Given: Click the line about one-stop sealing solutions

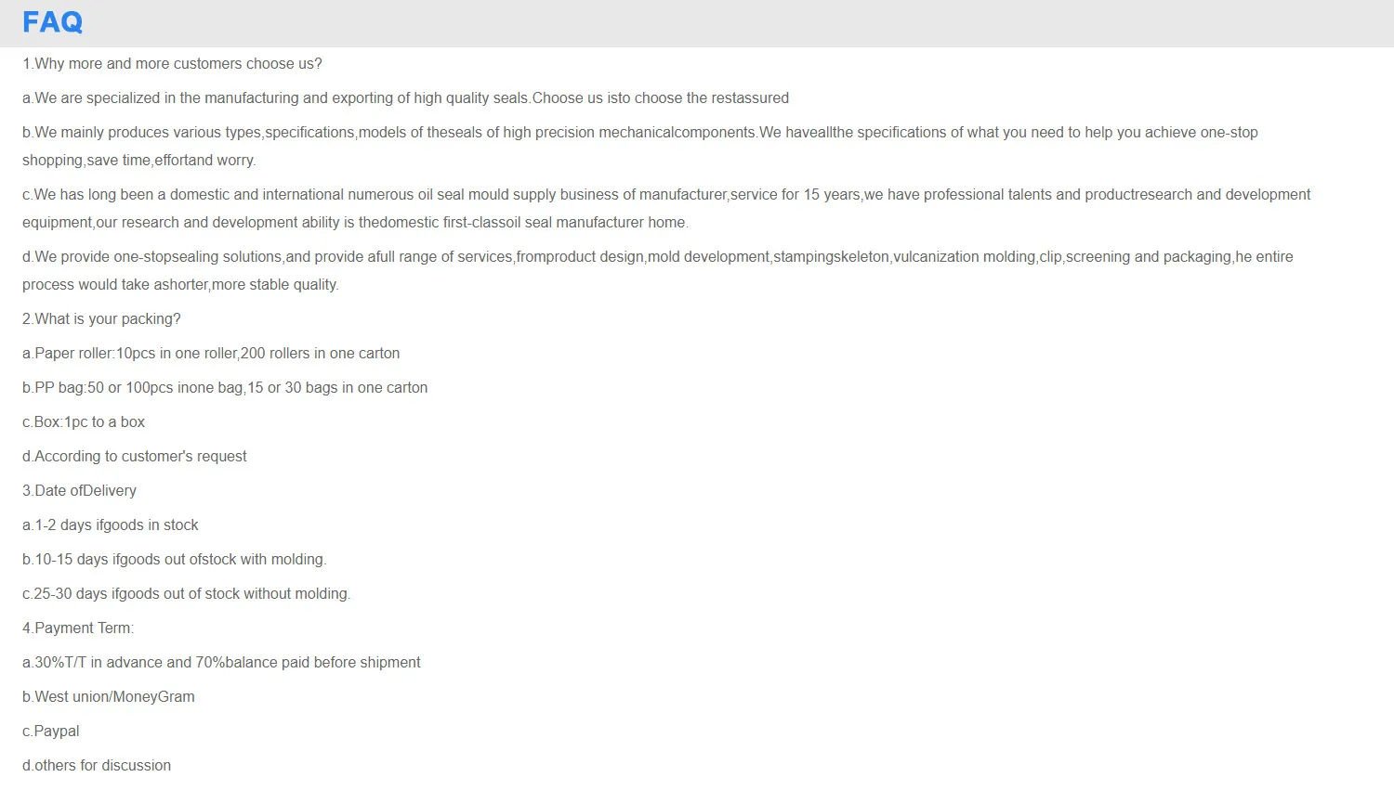Looking at the screenshot, I should click(657, 257).
